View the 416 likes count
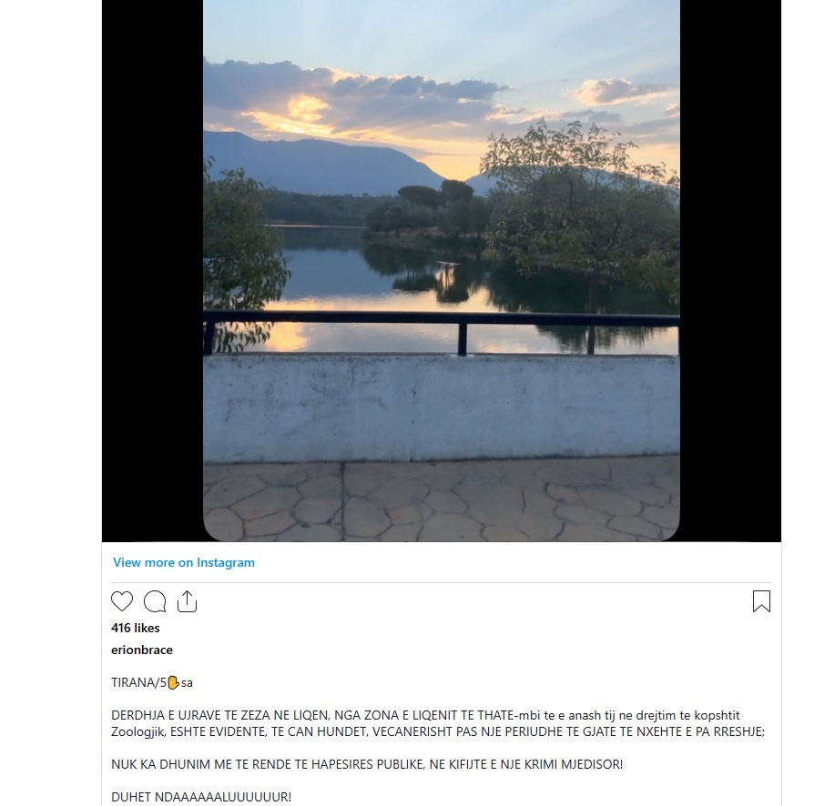 [x=136, y=628]
